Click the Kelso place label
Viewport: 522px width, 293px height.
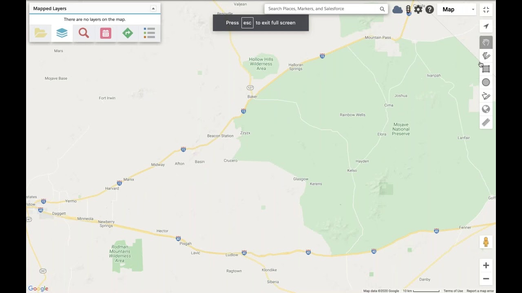coord(352,171)
